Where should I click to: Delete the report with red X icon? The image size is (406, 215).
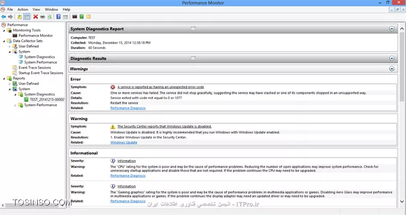[x=35, y=17]
